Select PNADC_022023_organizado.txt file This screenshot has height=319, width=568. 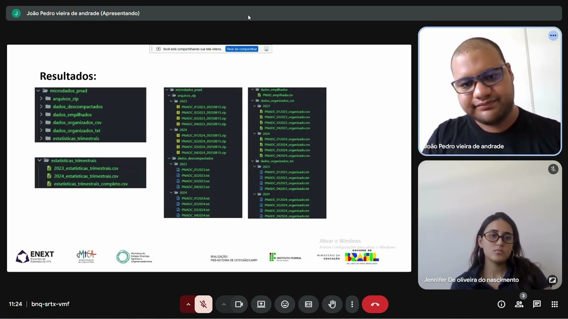point(287,178)
